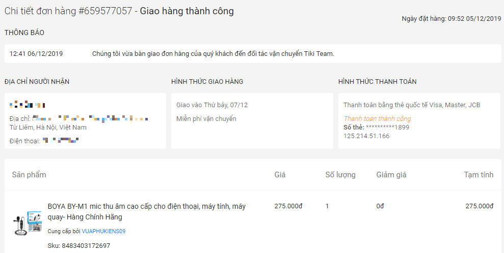Screen dimensions: 504x253
Task: Click the order date 09:52 05/12/2019
Action: pyautogui.click(x=474, y=19)
